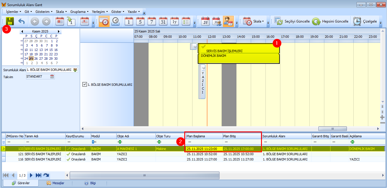Toggle the highlighted time-scale clock ruler button
The height and width of the screenshot is (188, 387).
point(104,21)
